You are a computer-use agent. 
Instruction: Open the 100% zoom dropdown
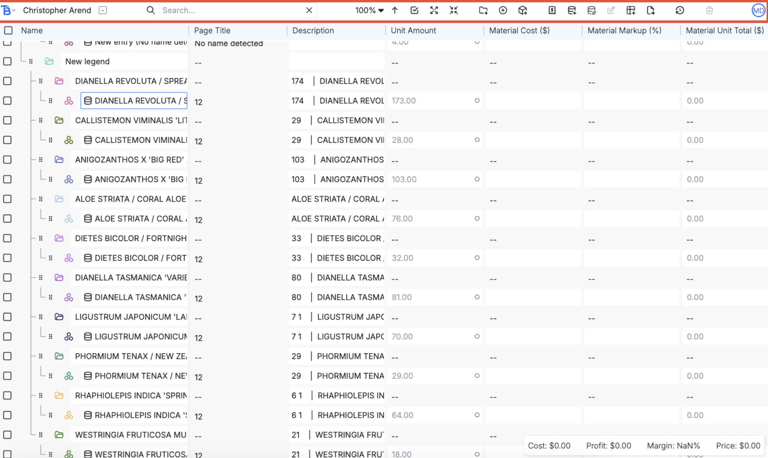[369, 10]
